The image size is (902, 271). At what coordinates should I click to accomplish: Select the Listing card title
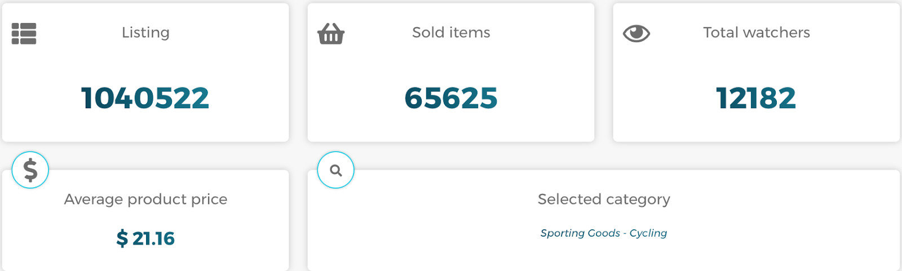tap(145, 33)
